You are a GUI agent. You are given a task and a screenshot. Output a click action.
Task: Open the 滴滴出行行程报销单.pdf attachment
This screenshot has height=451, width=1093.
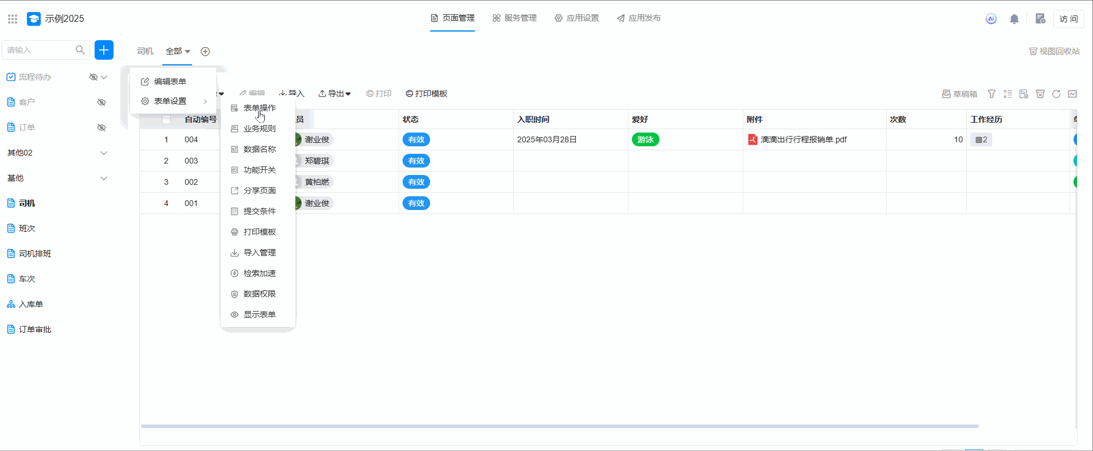pos(803,139)
